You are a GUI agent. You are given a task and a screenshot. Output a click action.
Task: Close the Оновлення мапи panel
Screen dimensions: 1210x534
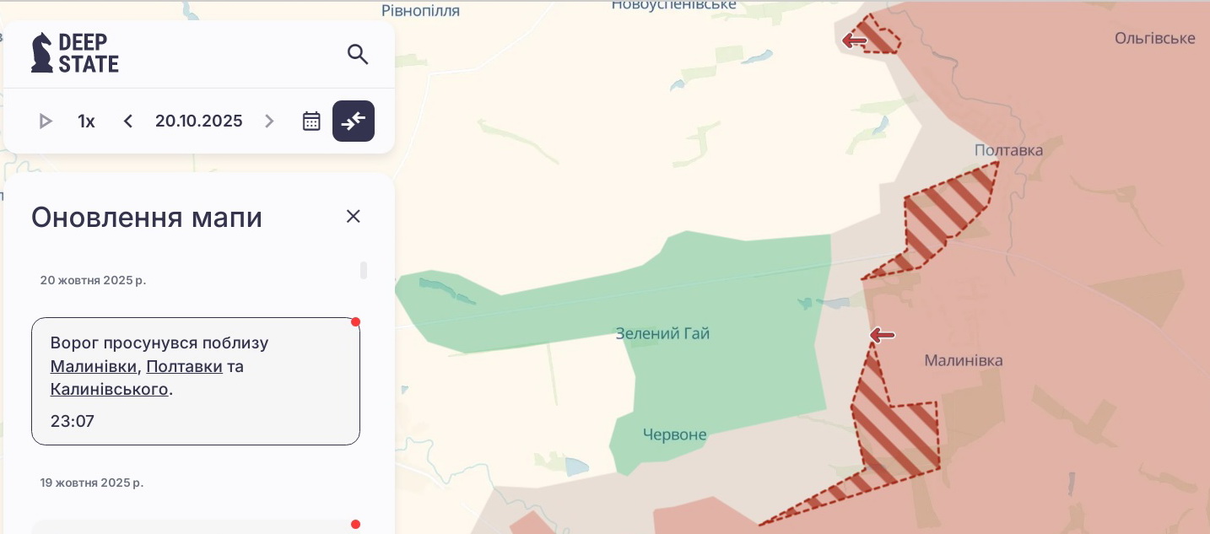click(x=354, y=217)
